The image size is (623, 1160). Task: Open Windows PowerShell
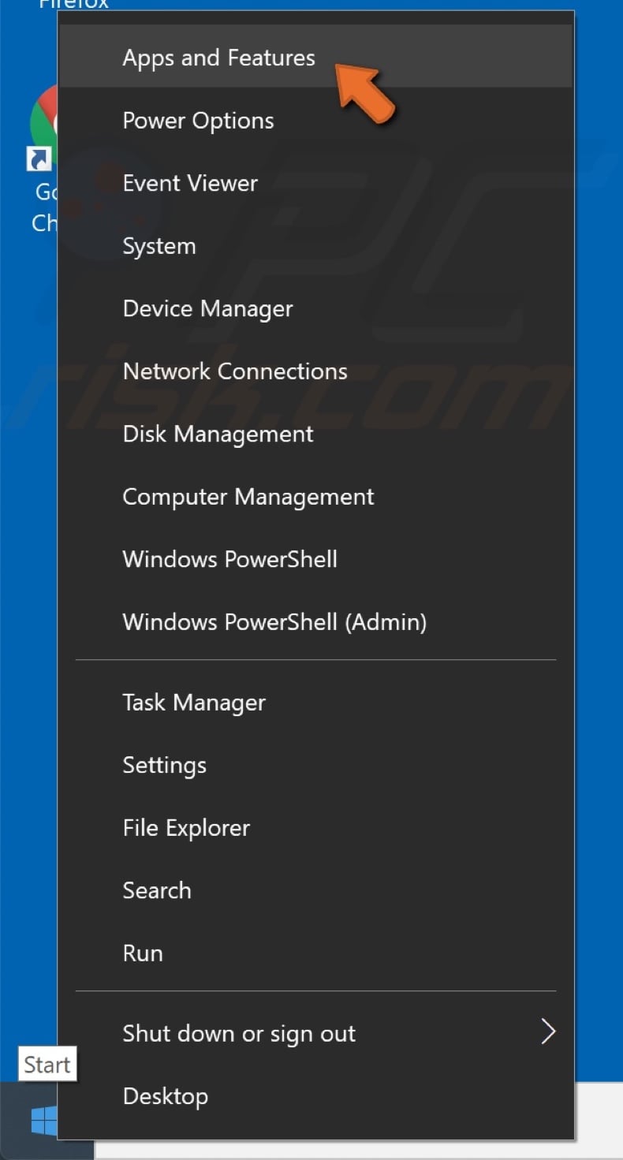point(229,559)
